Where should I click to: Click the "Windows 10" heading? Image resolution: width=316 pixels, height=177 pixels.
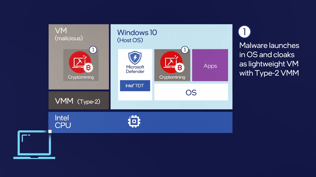click(x=137, y=33)
